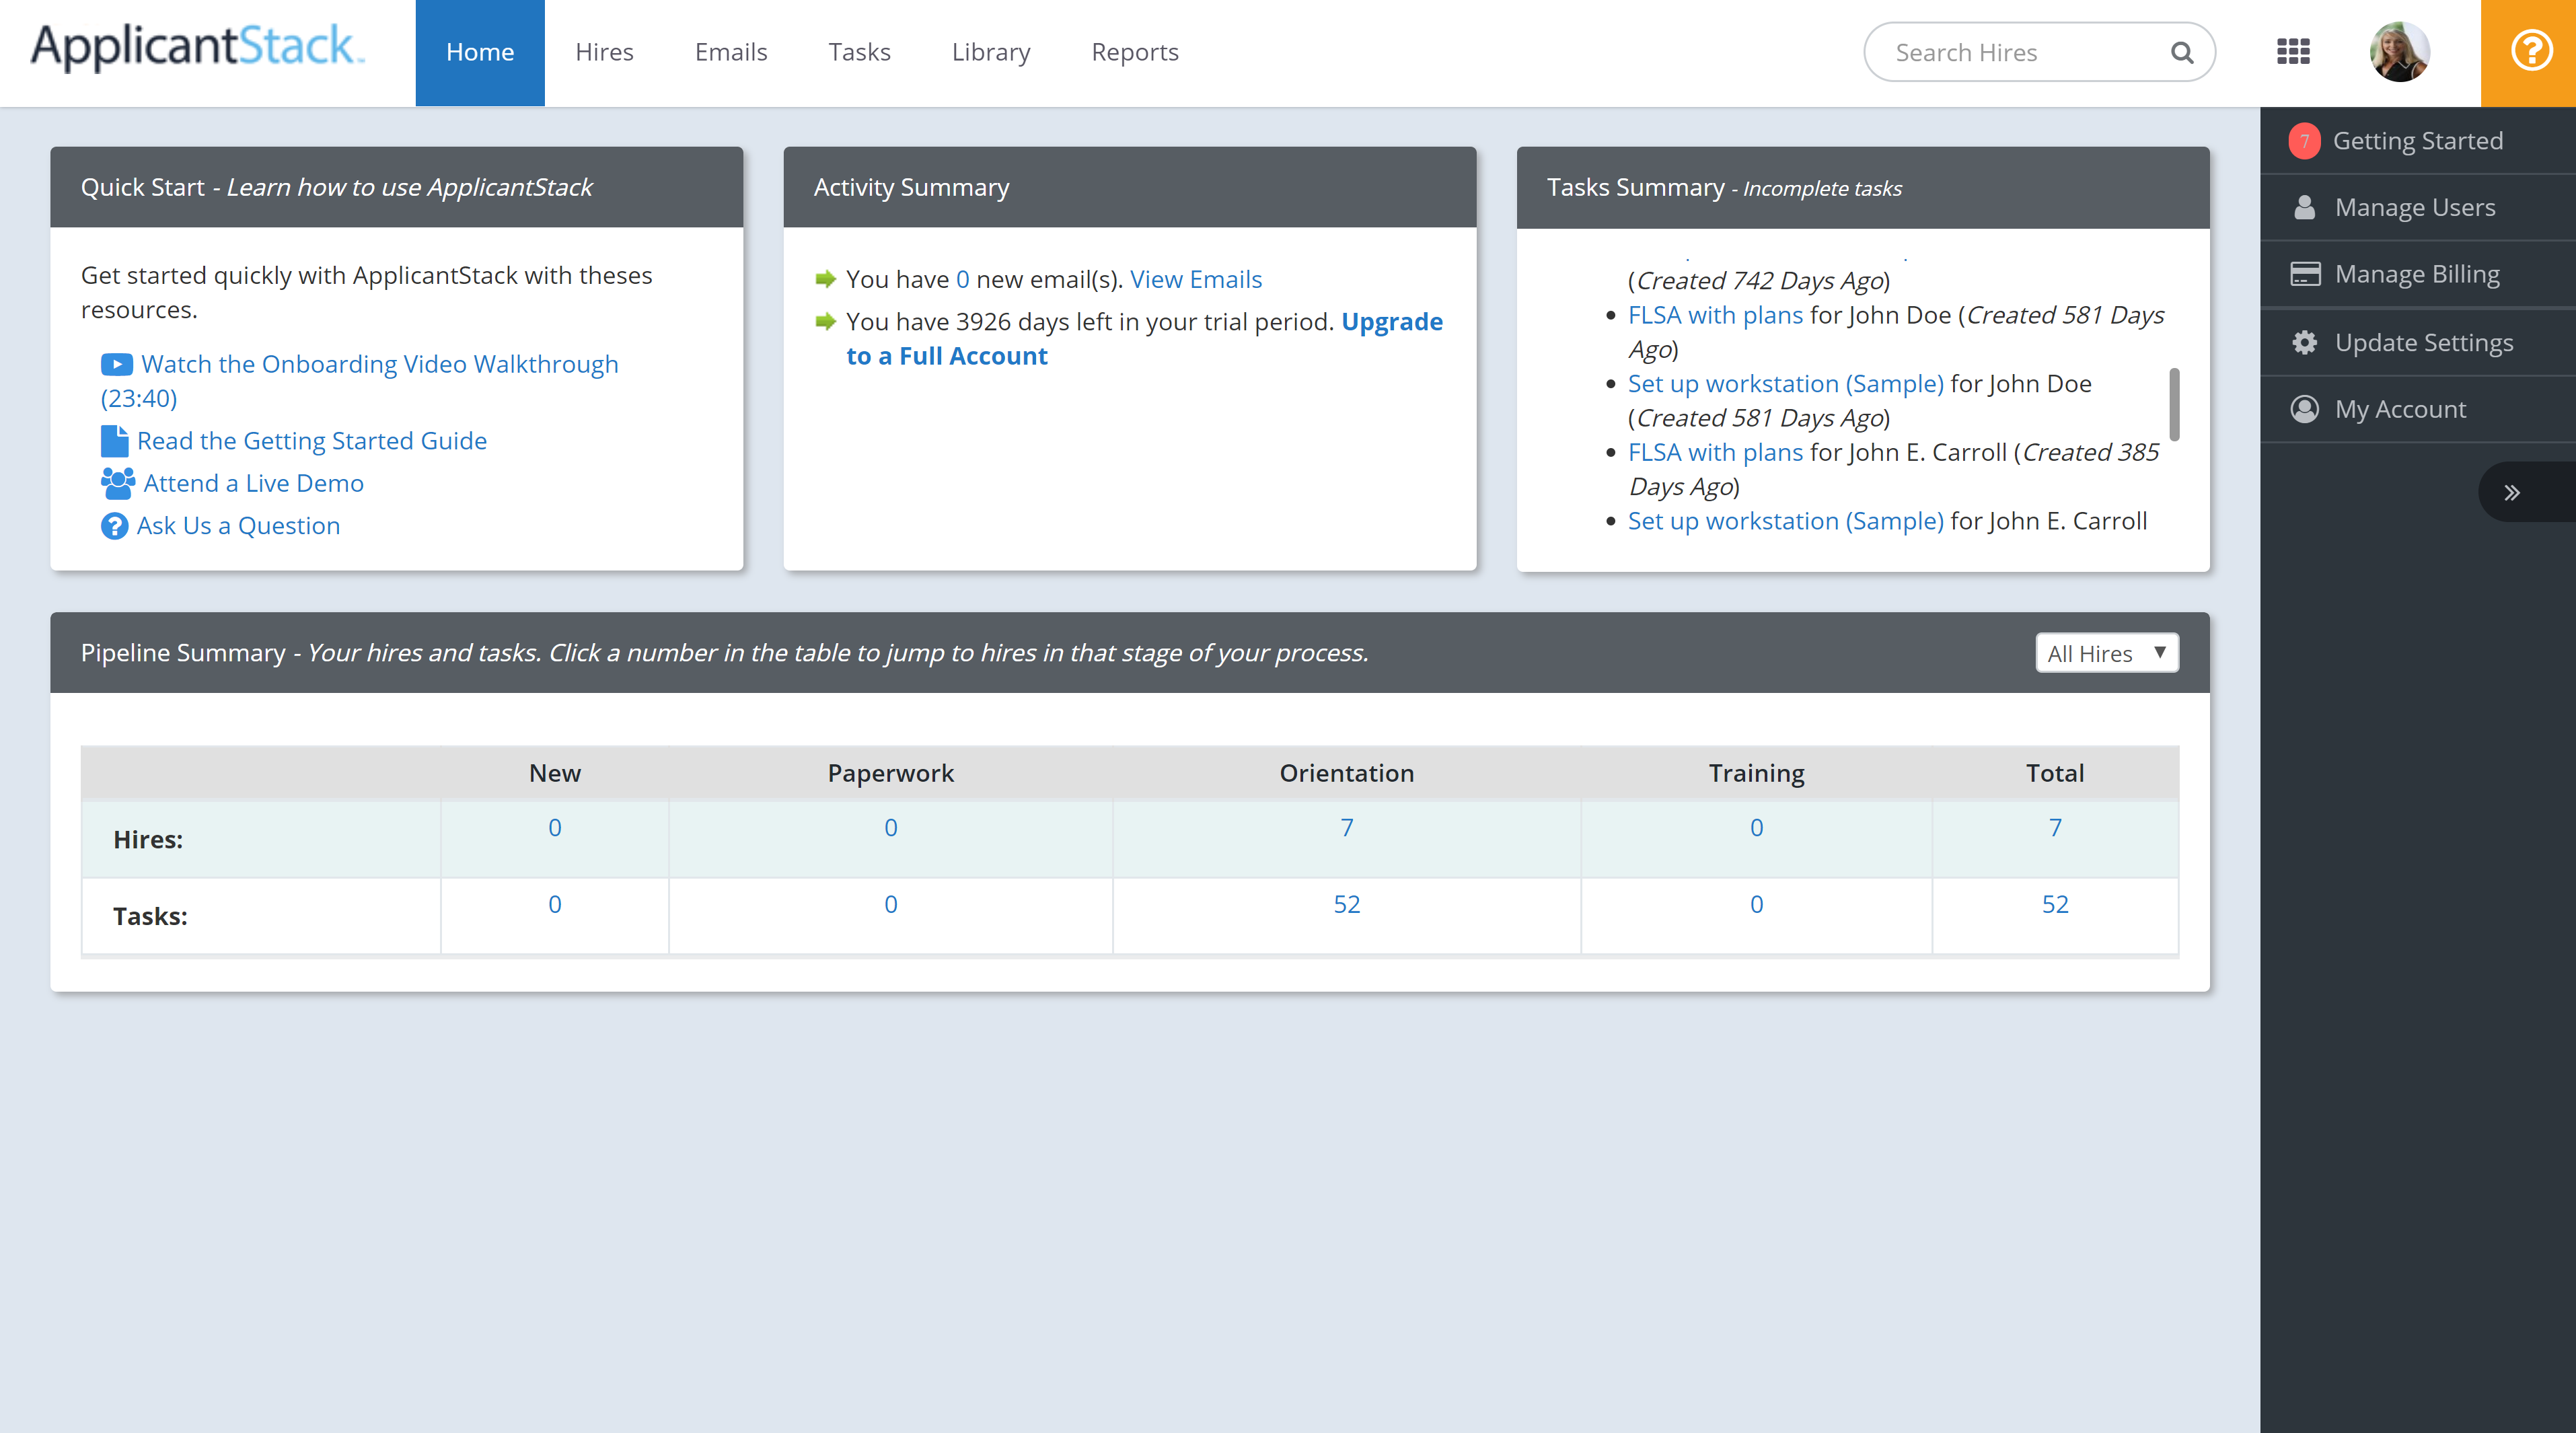Click View Emails link
Viewport: 2576px width, 1433px height.
tap(1195, 279)
